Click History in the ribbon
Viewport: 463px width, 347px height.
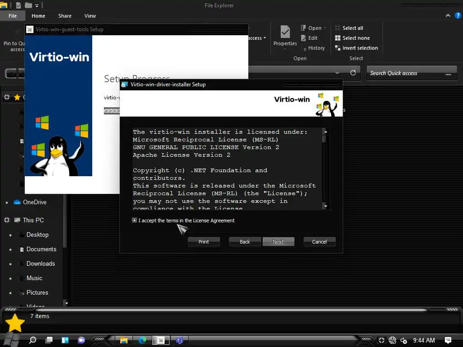314,48
